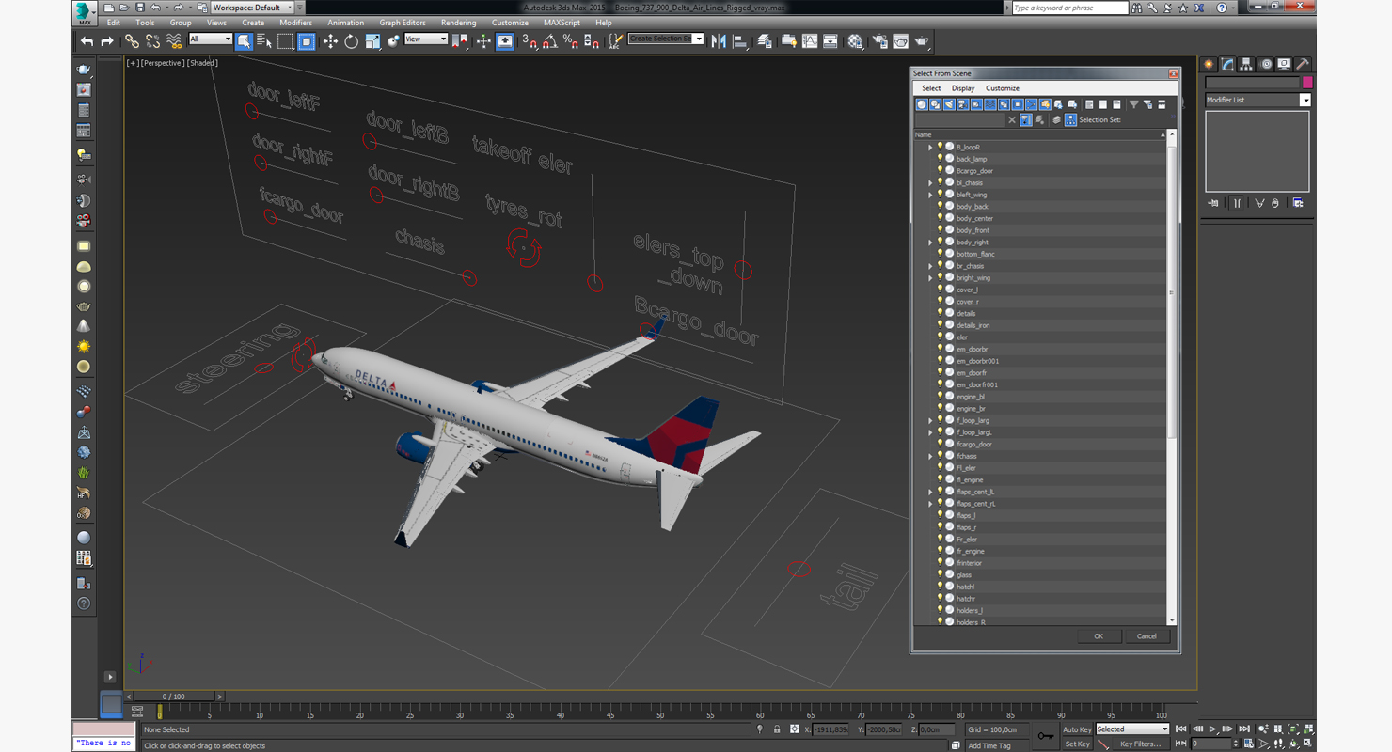Expand the body_right tree node
This screenshot has height=752, width=1392.
(x=930, y=243)
